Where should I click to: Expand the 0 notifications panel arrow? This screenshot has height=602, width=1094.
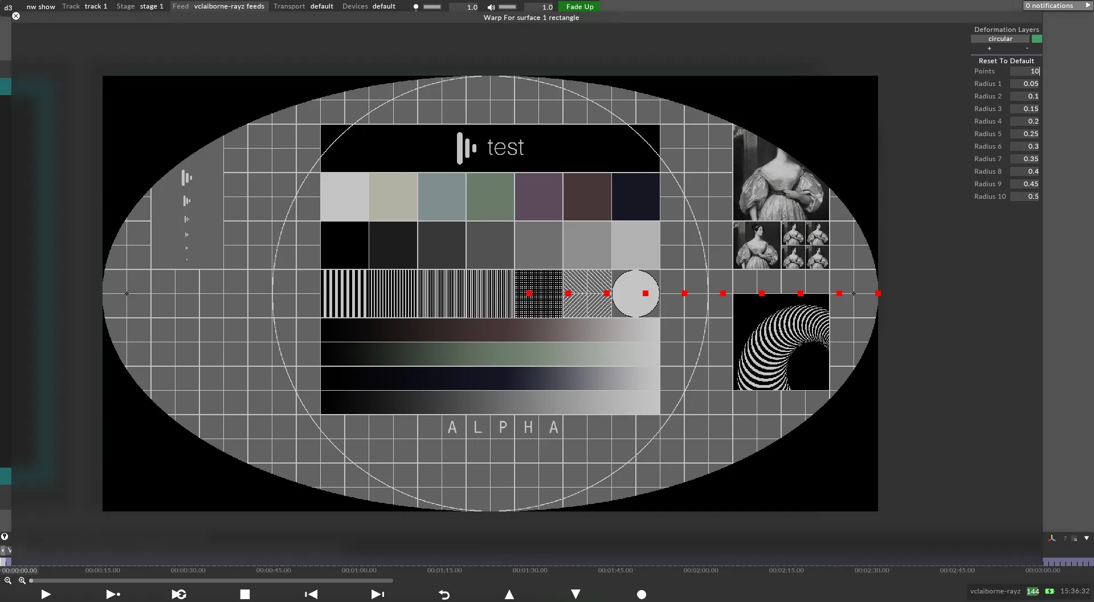pyautogui.click(x=1088, y=6)
